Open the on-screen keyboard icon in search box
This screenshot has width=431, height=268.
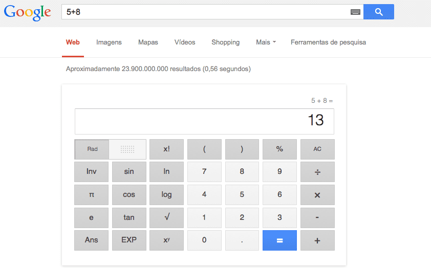coord(355,12)
